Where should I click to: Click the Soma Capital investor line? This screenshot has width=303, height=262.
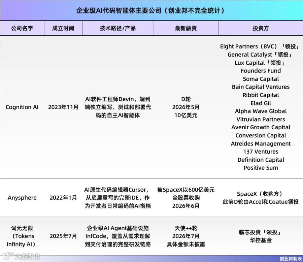coord(261,79)
